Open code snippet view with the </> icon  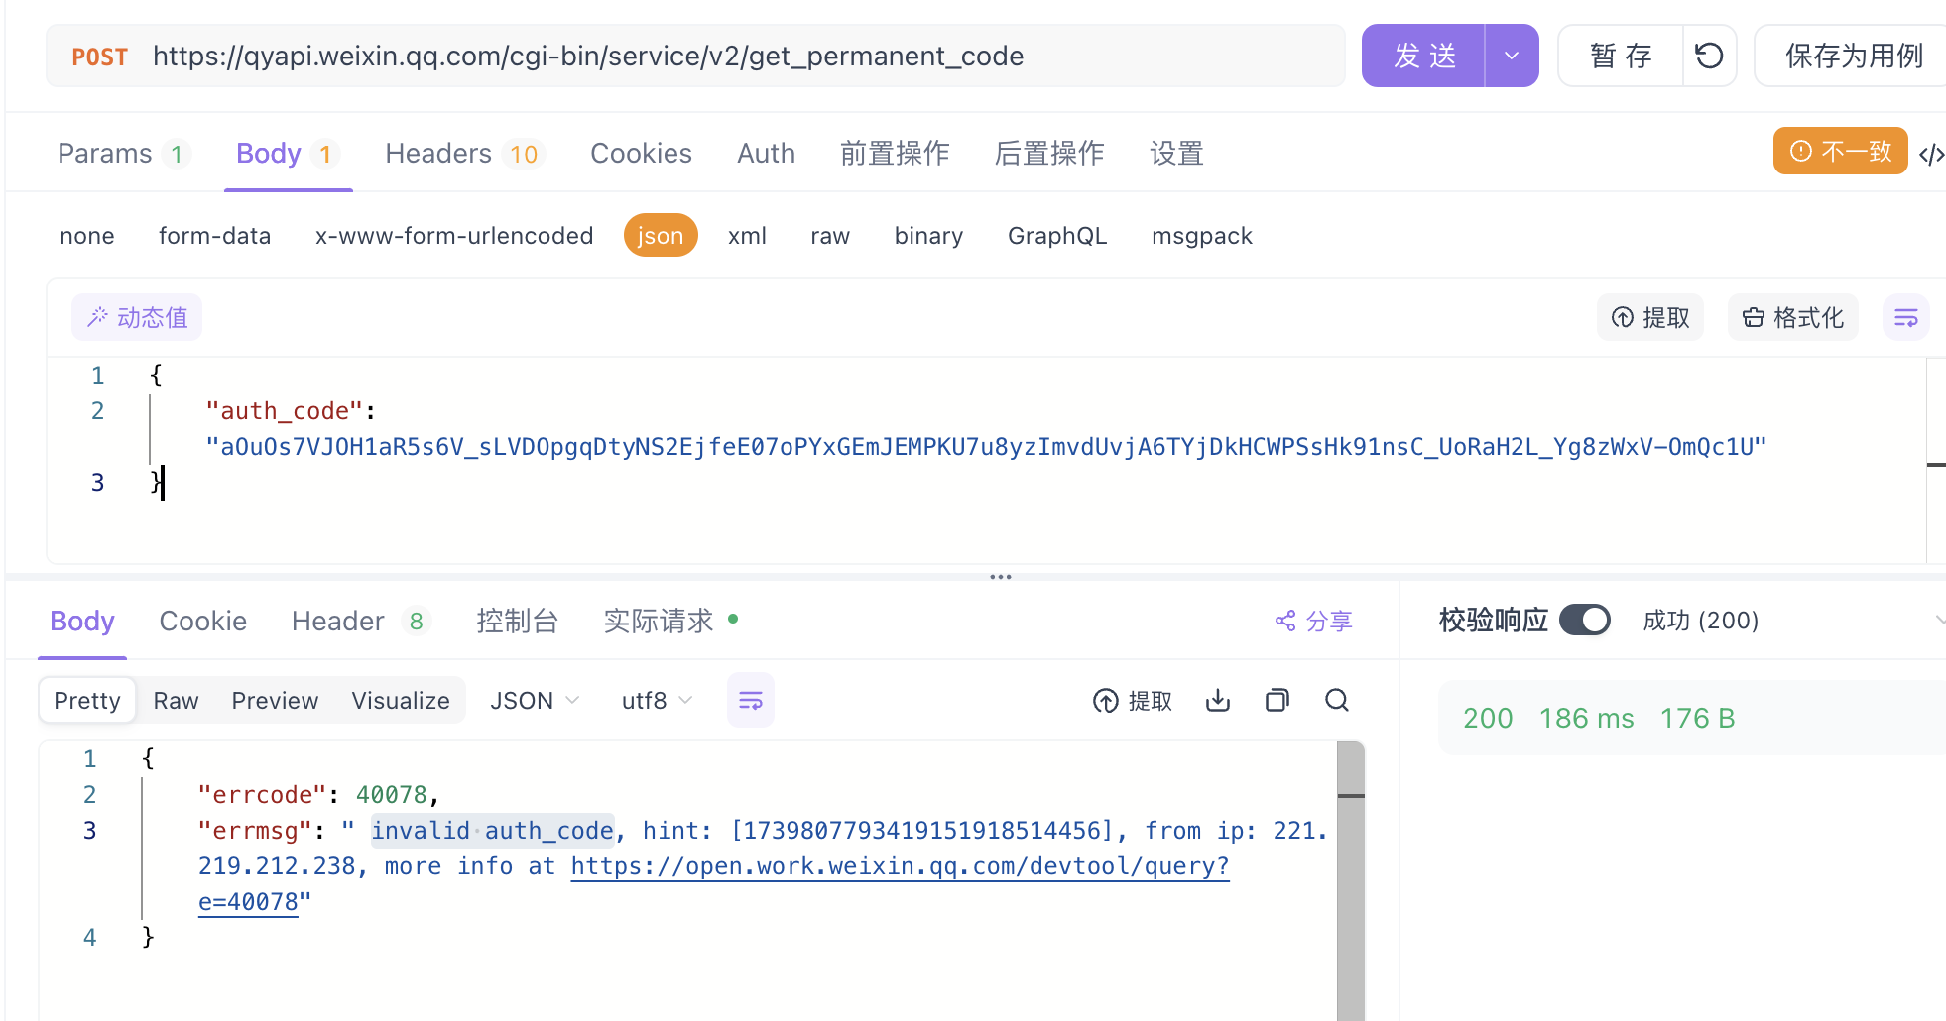click(x=1931, y=154)
